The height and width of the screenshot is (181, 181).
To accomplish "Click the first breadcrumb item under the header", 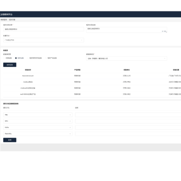I will tap(4, 20).
